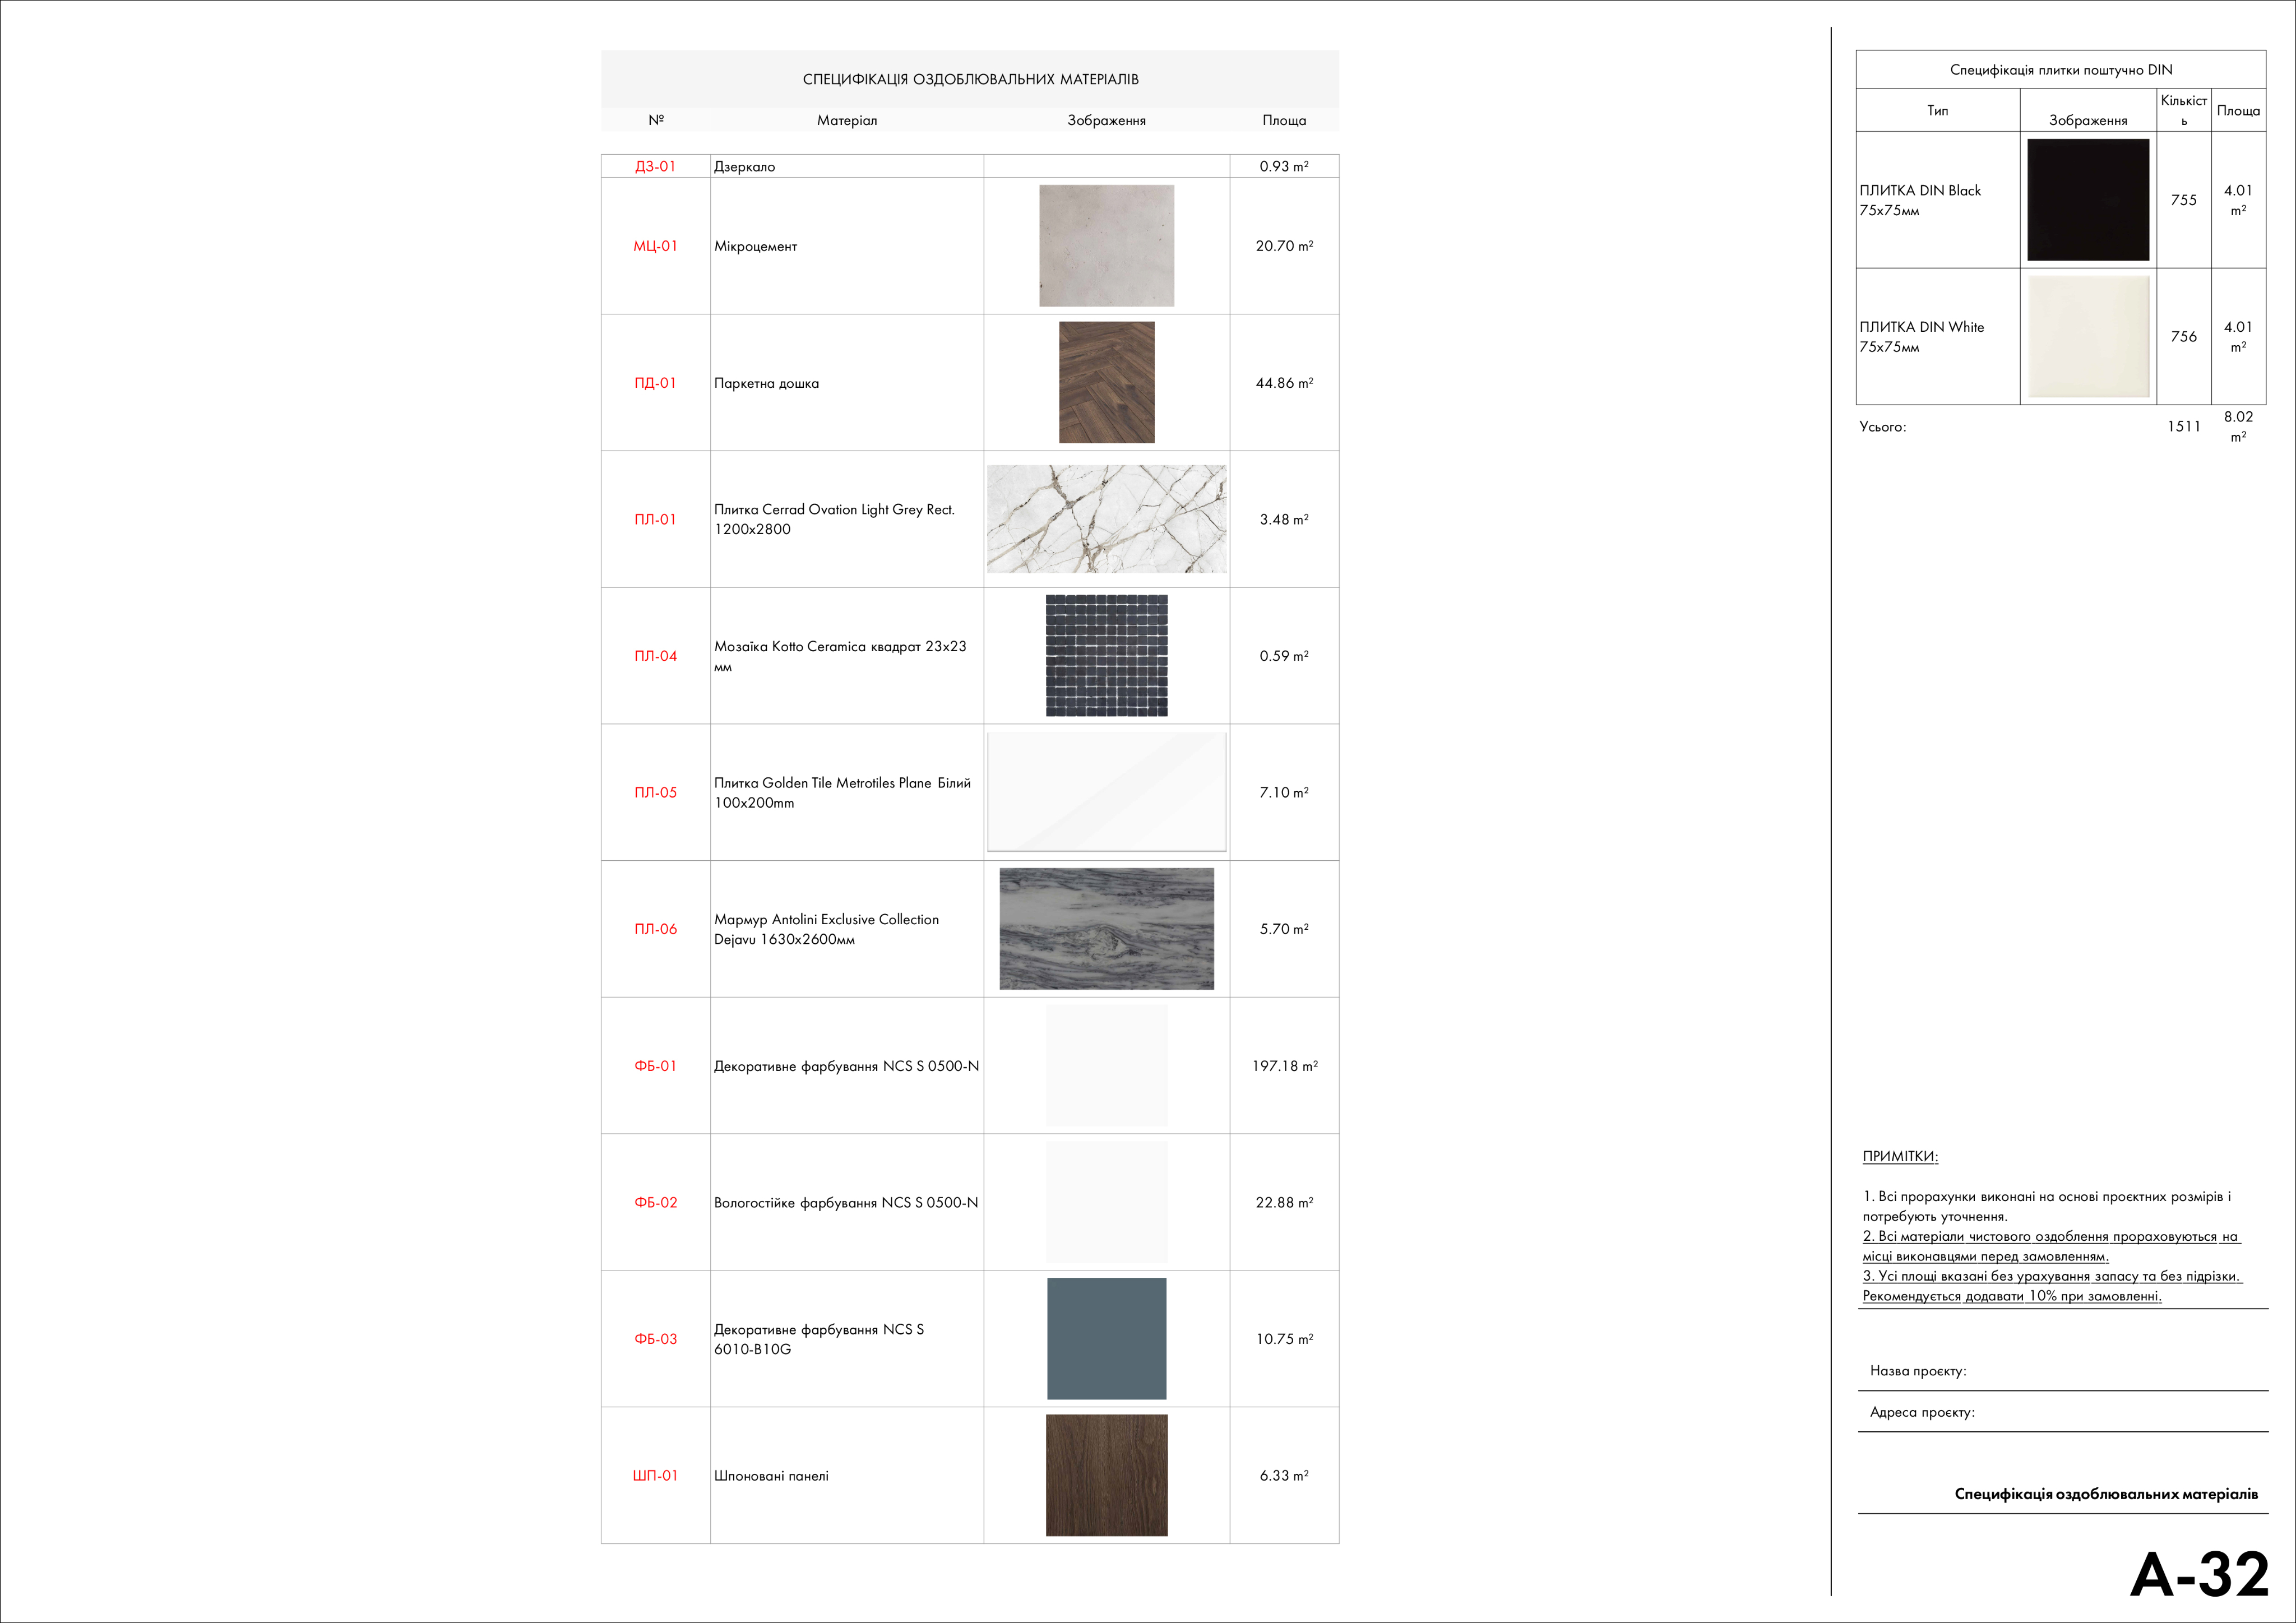The width and height of the screenshot is (2296, 1623).
Task: Click the white Golden Tile Metrotiles image
Action: click(x=1106, y=792)
